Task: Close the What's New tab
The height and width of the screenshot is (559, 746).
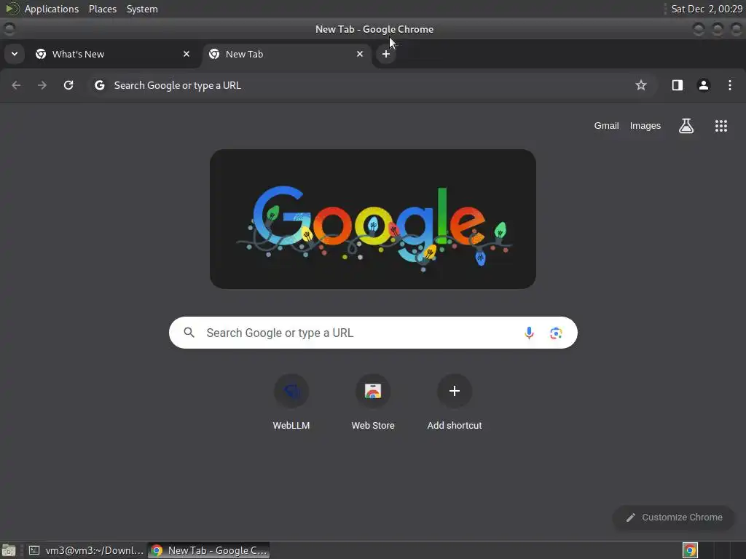Action: pos(186,54)
